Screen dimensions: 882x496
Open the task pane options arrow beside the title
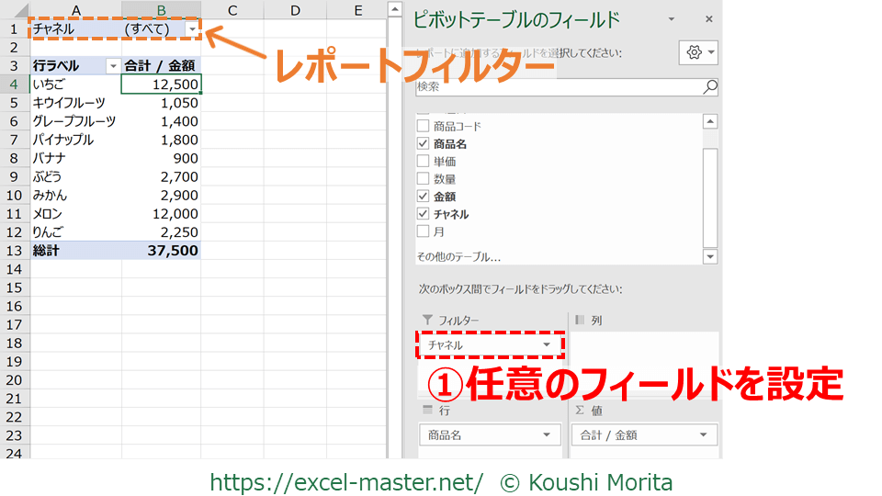coord(672,19)
